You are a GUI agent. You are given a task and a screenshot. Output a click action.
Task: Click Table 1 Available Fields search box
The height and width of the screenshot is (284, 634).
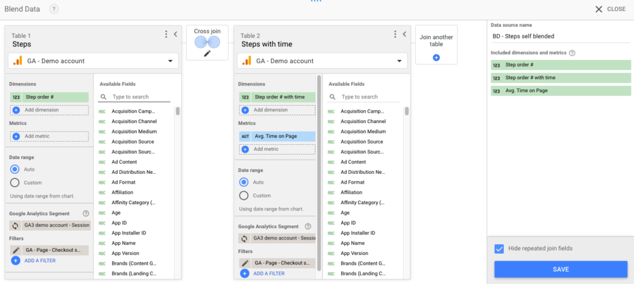coord(134,97)
